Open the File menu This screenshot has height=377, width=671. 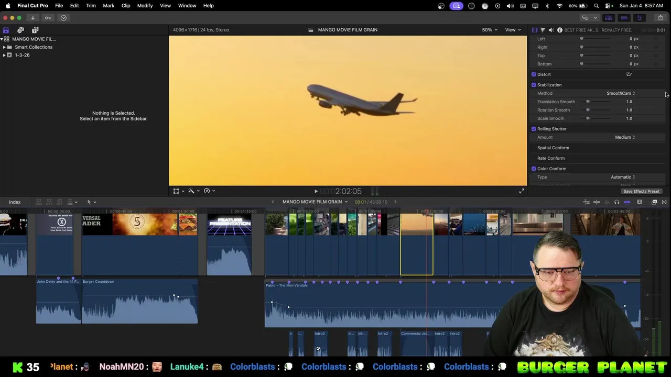(59, 6)
